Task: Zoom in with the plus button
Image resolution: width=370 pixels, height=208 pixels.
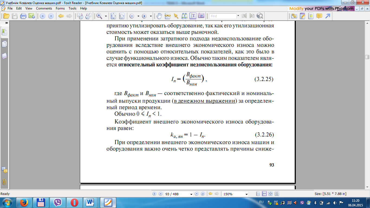Action: (144, 16)
